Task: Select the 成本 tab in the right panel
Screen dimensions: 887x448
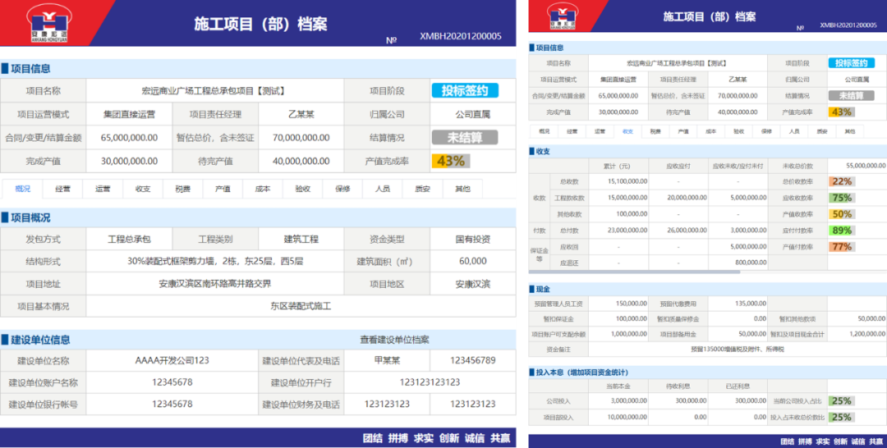Action: (710, 131)
